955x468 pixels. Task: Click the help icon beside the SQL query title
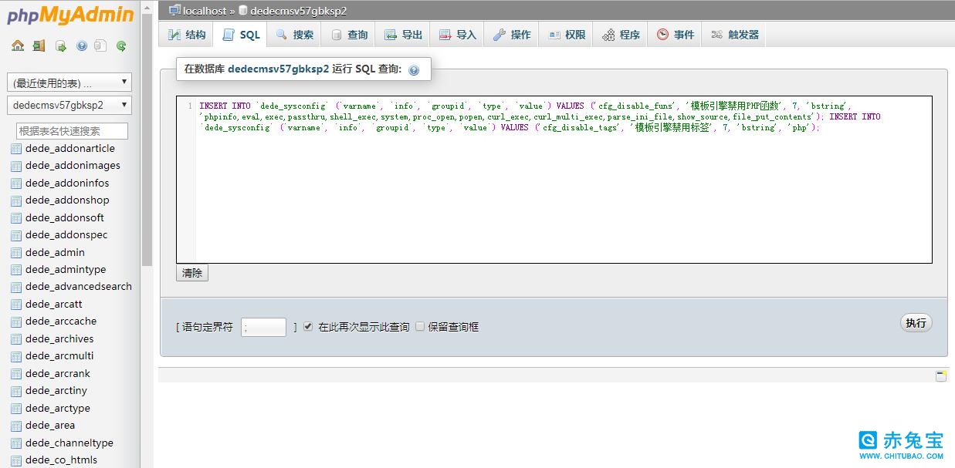click(x=415, y=69)
